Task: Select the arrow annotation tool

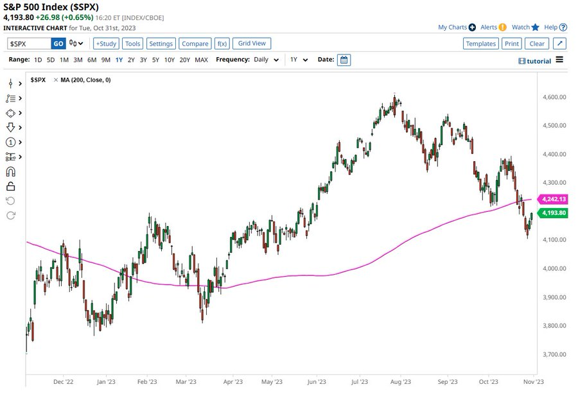Action: click(x=10, y=127)
